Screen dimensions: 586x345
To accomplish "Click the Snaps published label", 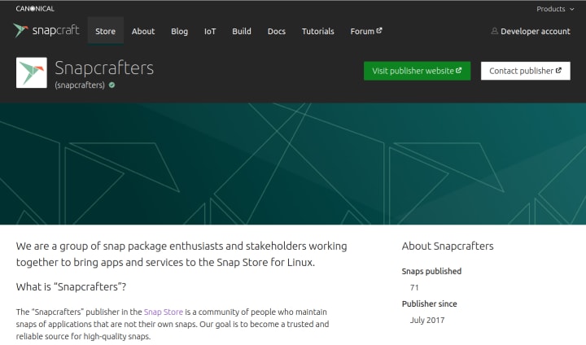I will point(431,272).
